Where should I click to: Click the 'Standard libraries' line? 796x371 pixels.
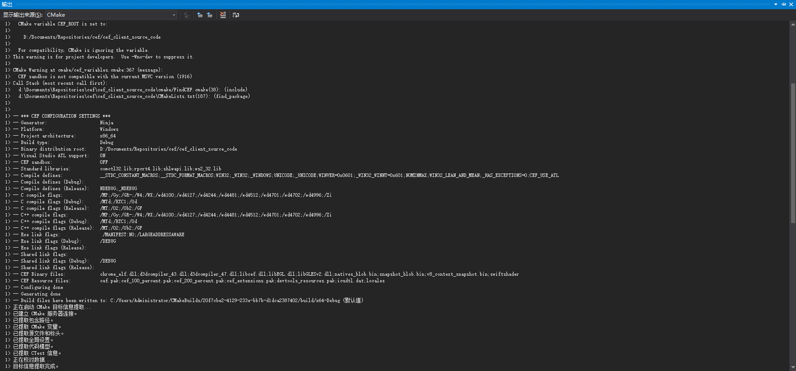coord(117,169)
